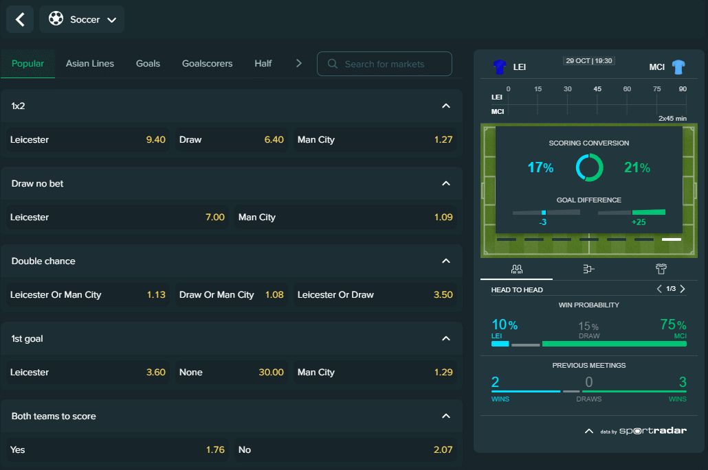708x470 pixels.
Task: Show the Half markets tab
Action: (x=263, y=64)
